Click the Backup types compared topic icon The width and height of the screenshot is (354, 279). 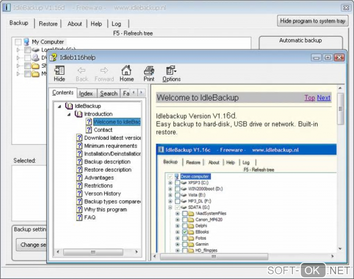coord(79,201)
